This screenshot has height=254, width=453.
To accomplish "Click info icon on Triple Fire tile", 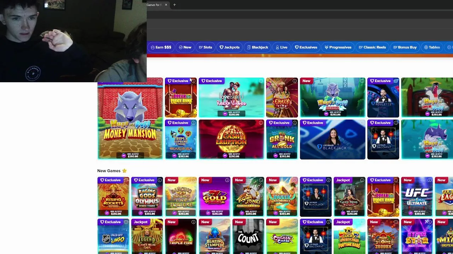I will pyautogui.click(x=193, y=222).
